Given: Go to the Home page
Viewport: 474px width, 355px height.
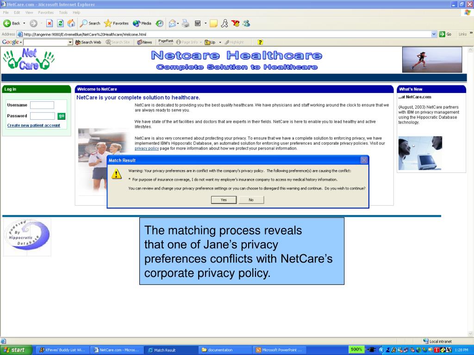Looking at the screenshot, I should pos(71,23).
